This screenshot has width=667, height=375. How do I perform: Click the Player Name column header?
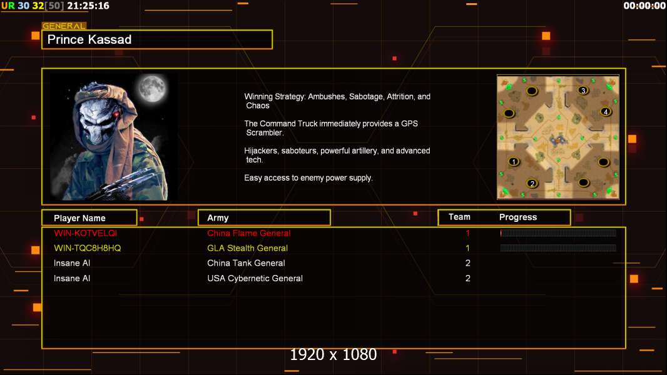click(x=89, y=218)
